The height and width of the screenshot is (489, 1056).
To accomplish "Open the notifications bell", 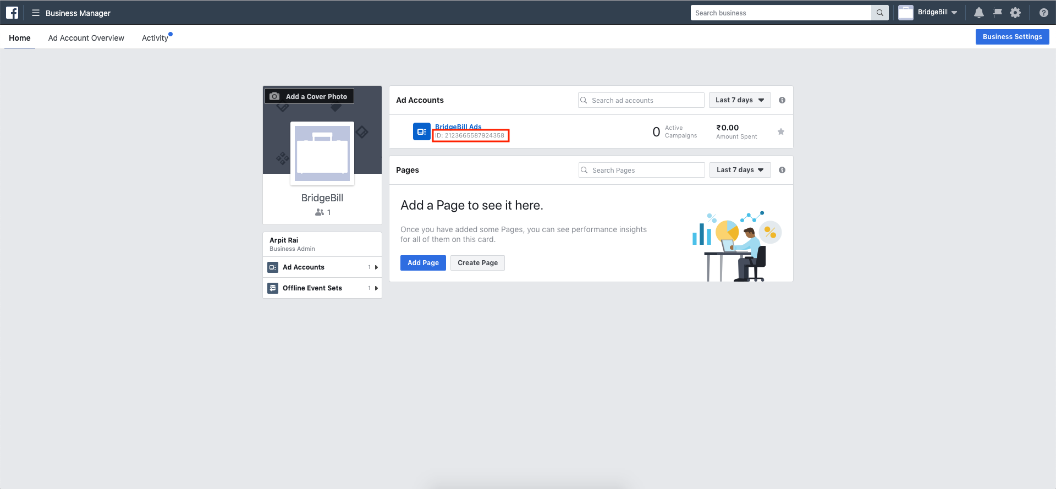I will click(978, 13).
